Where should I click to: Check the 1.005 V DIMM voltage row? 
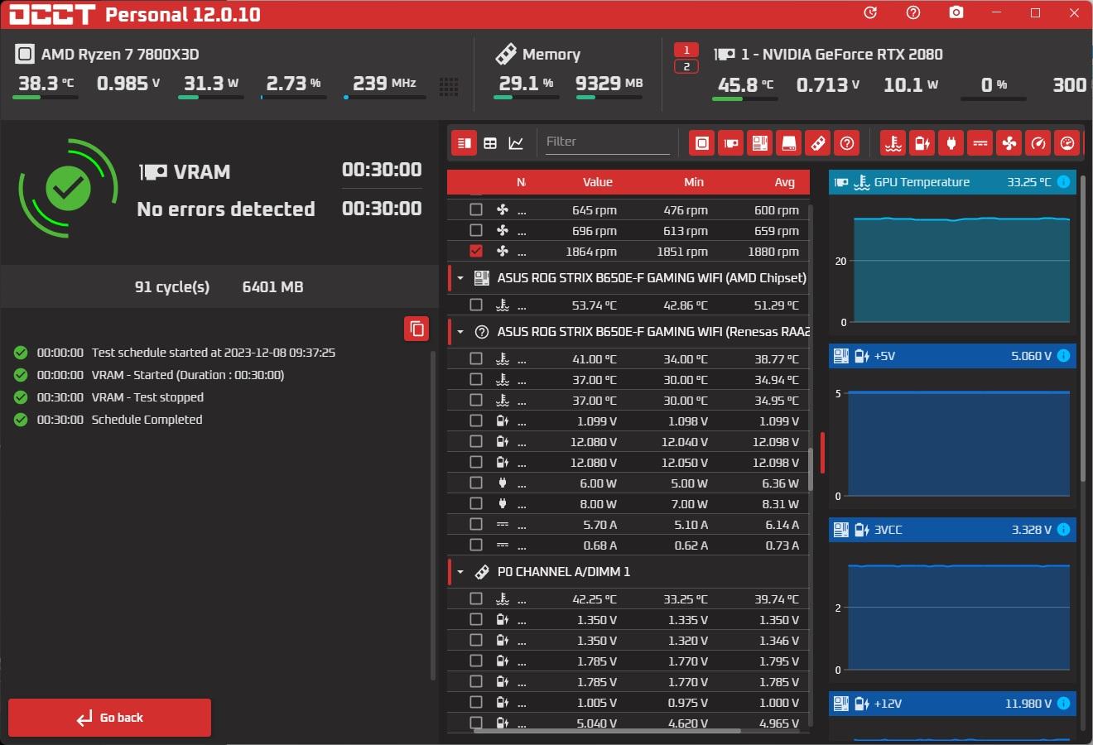[476, 702]
